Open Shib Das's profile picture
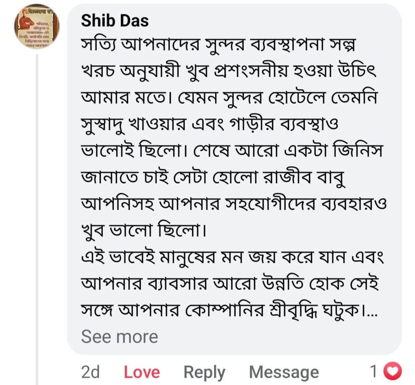The height and width of the screenshot is (385, 415). [x=37, y=26]
